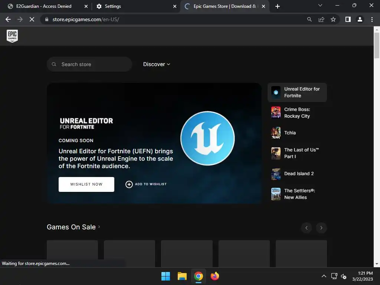Screen dimensions: 380x285
Task: Click the muted volume tray icon
Action: (344, 276)
